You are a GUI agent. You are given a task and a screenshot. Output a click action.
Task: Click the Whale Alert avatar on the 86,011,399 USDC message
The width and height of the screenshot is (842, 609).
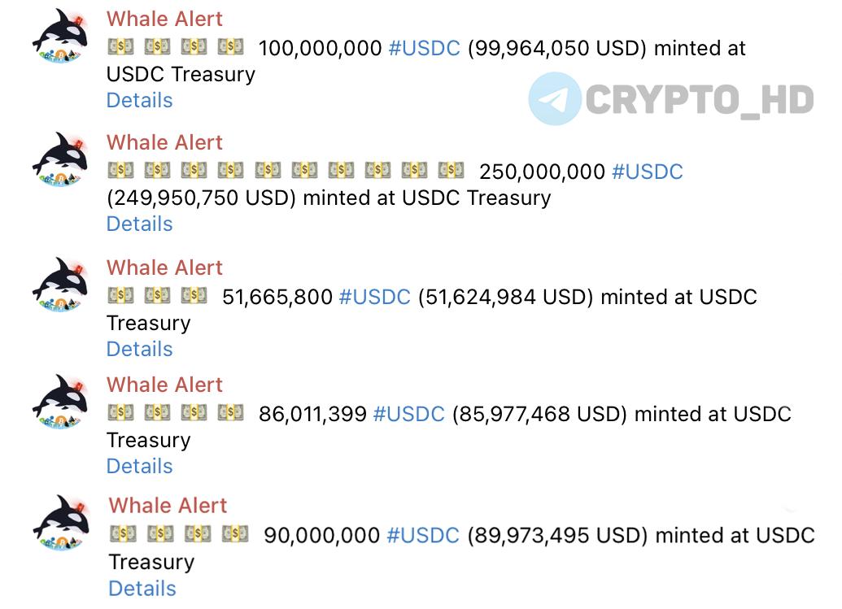click(61, 402)
